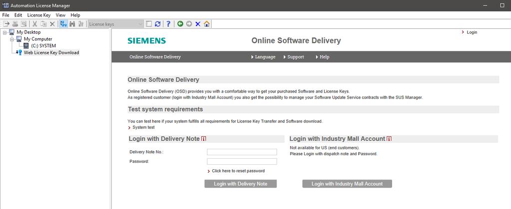Screen dimensions: 511x209
Task: Select My Computer in the tree
Action: 38,39
